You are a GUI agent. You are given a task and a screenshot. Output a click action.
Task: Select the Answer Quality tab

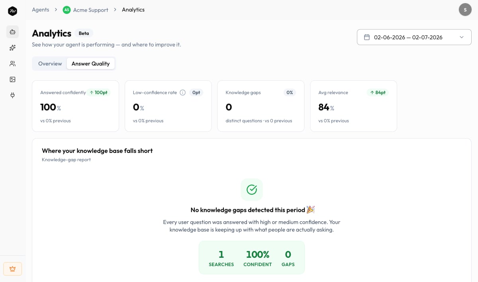tap(90, 64)
